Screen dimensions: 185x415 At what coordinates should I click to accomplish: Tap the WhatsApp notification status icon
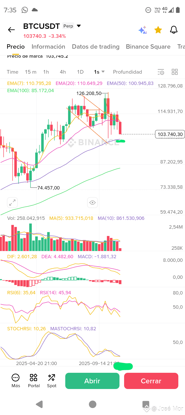(25, 10)
